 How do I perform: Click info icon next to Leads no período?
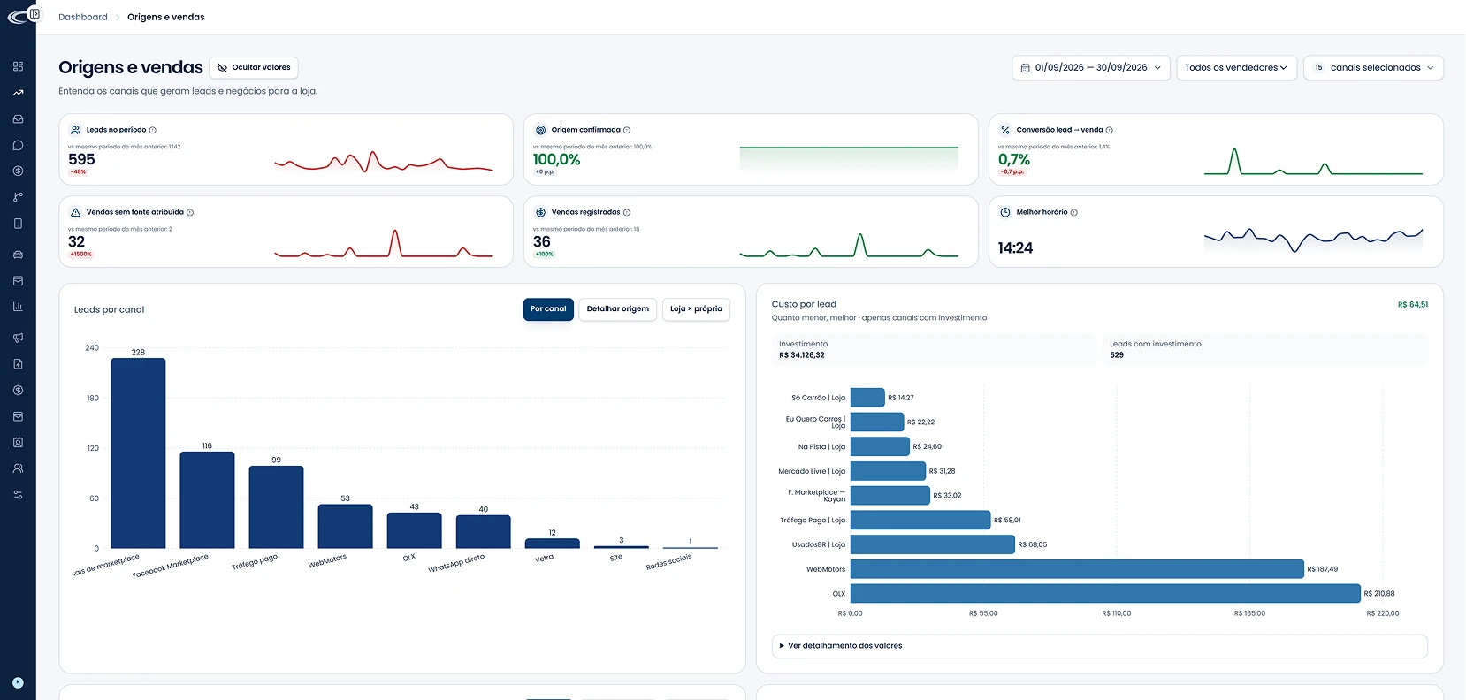pos(153,130)
